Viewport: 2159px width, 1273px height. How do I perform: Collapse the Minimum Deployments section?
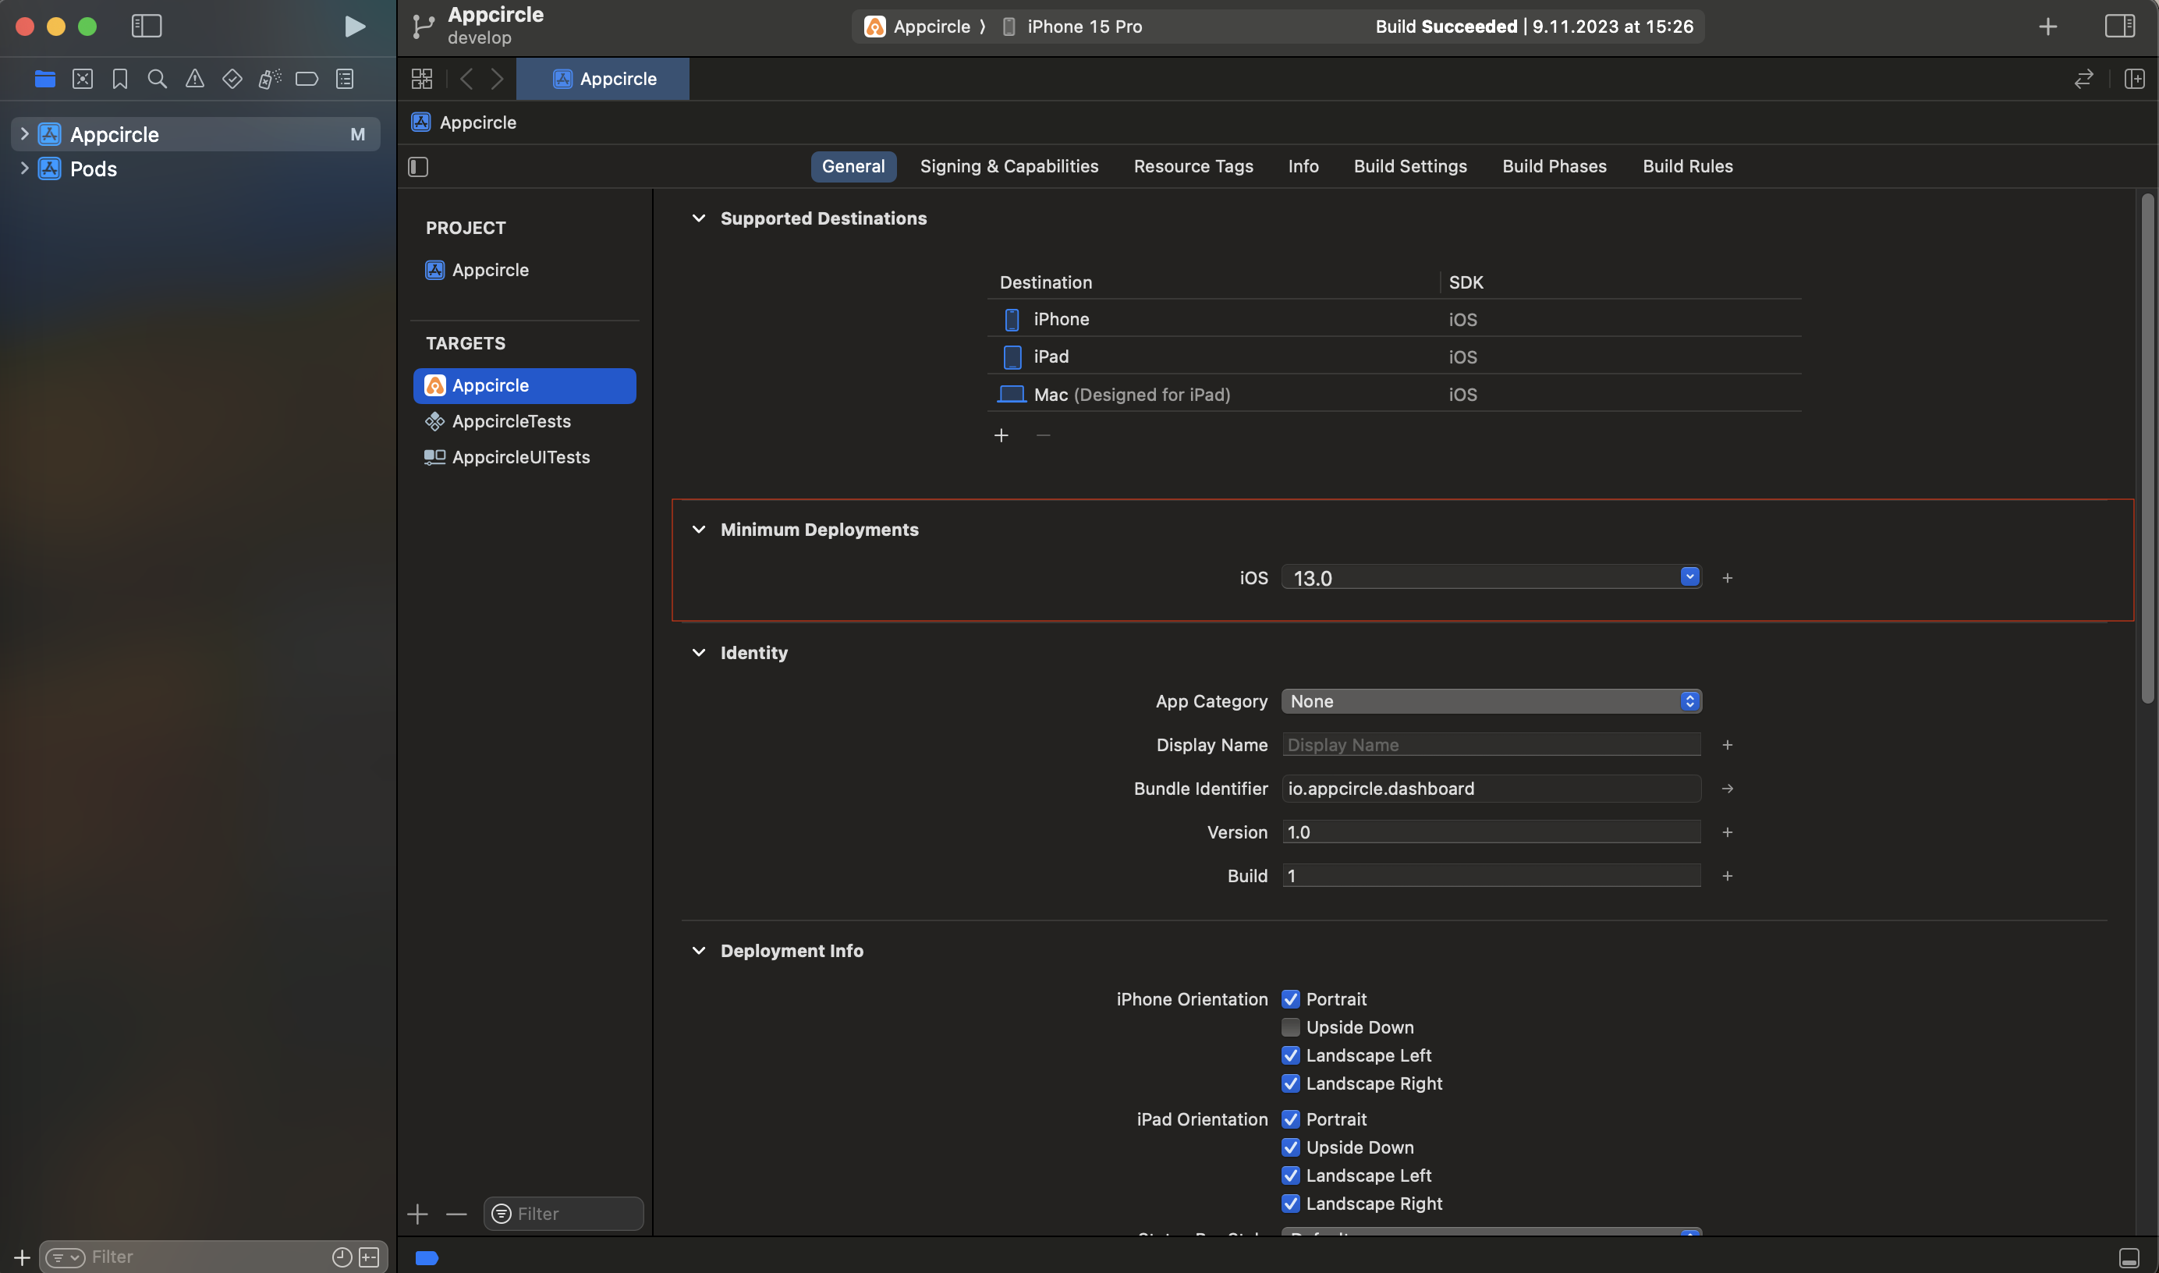[698, 530]
